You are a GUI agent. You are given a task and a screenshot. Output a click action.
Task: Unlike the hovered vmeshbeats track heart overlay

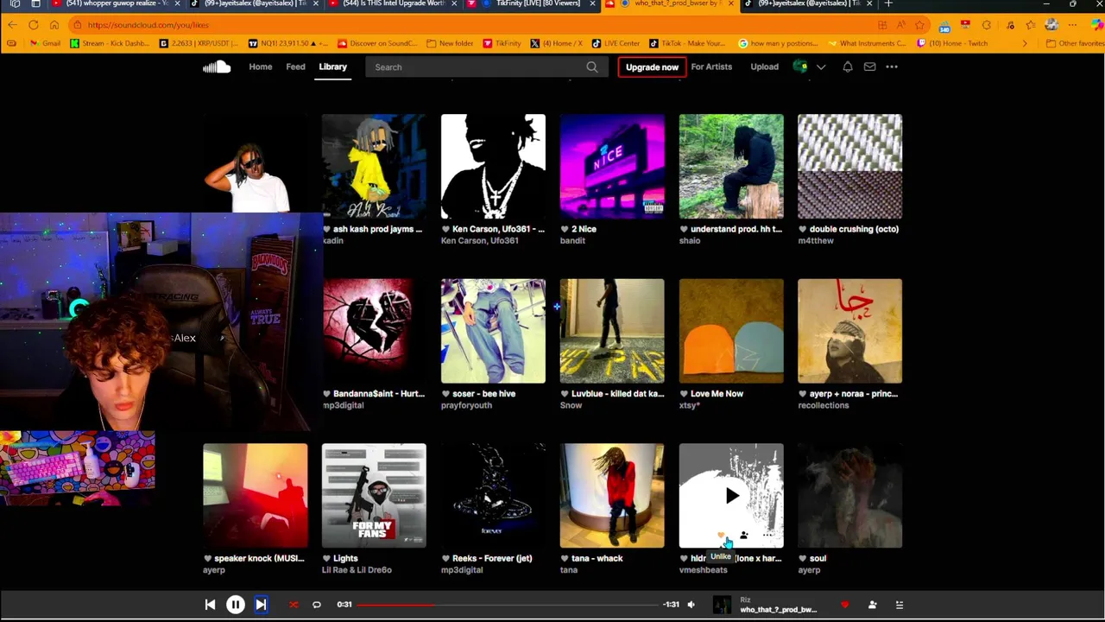721,536
